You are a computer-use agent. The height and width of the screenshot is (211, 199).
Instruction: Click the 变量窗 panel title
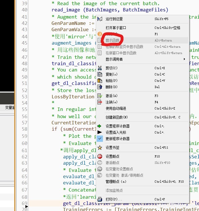(10, 108)
